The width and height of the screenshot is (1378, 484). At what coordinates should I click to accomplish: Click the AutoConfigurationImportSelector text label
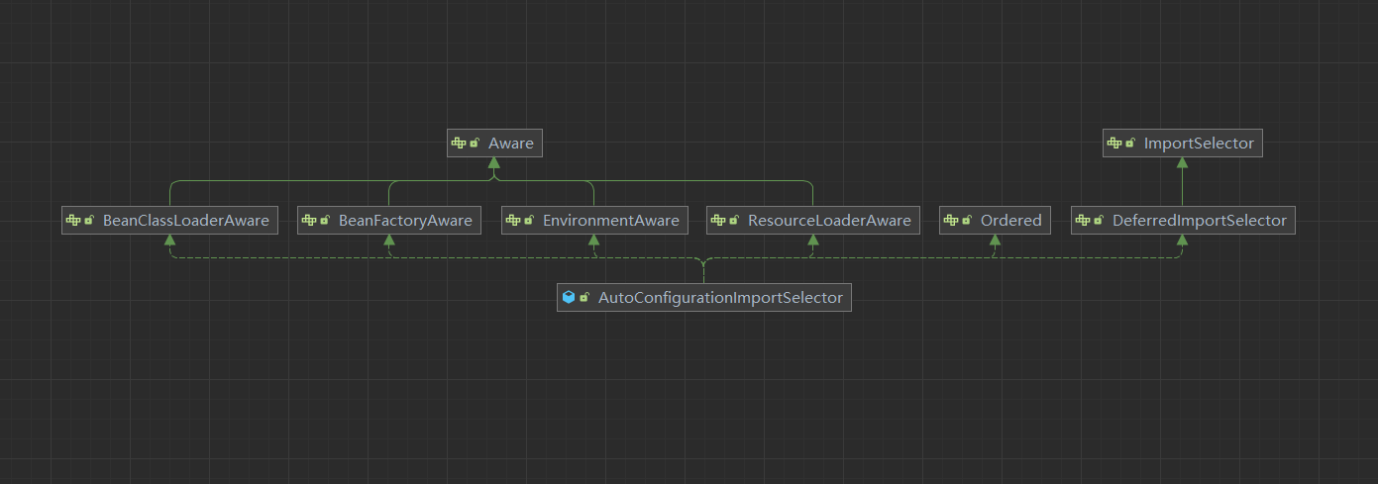point(720,297)
